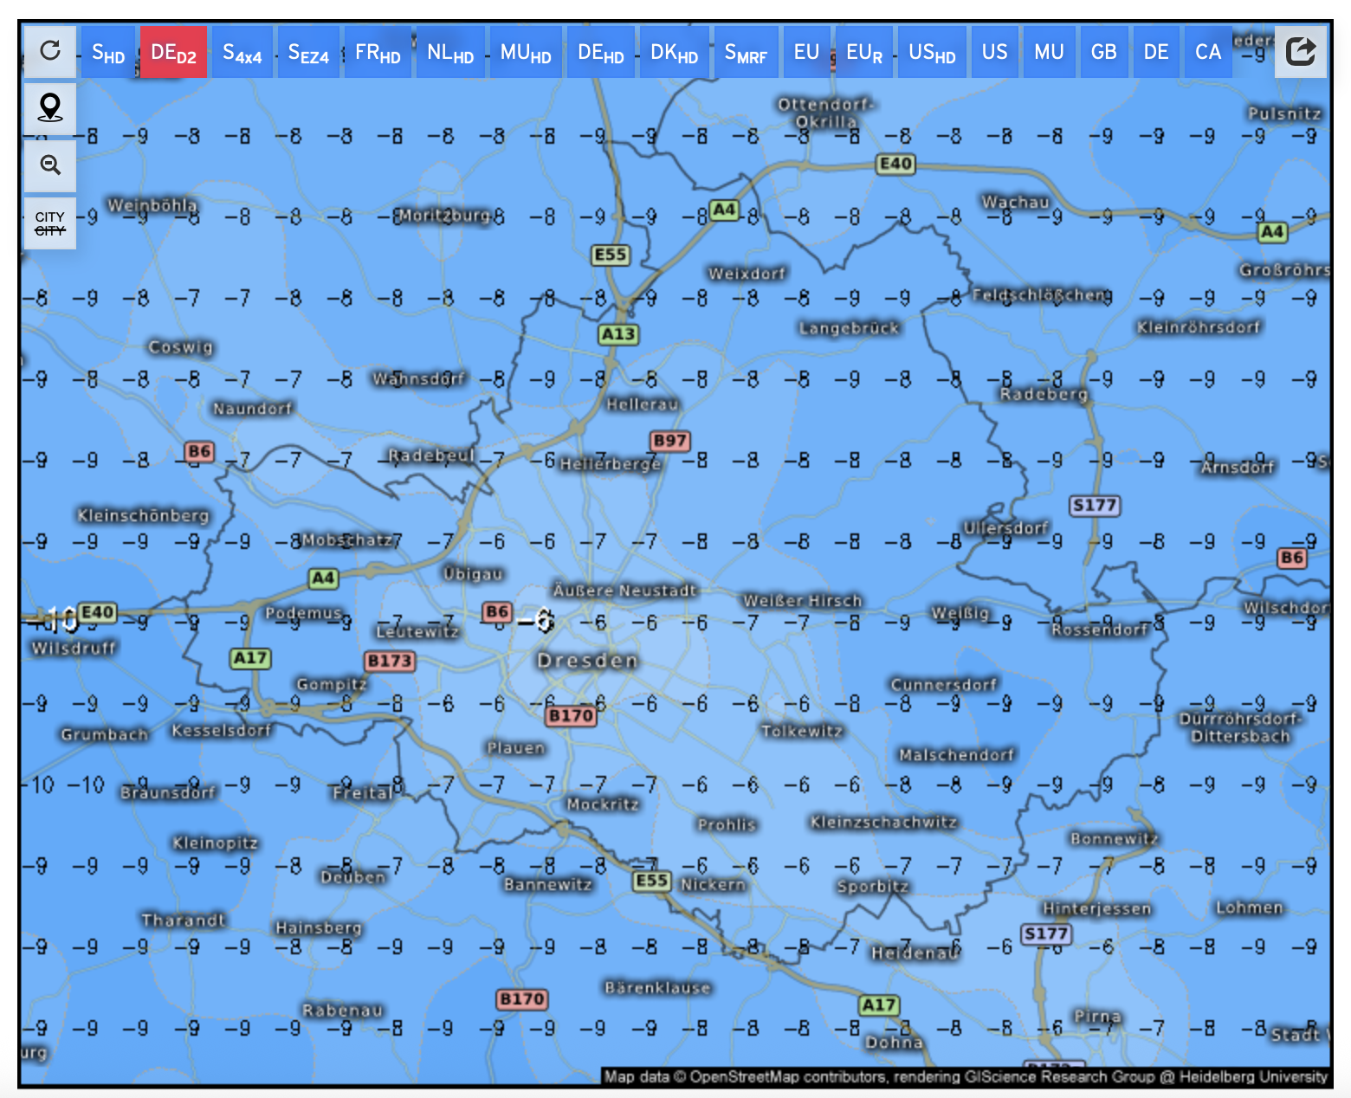Choose the US HD model tab

click(x=932, y=52)
